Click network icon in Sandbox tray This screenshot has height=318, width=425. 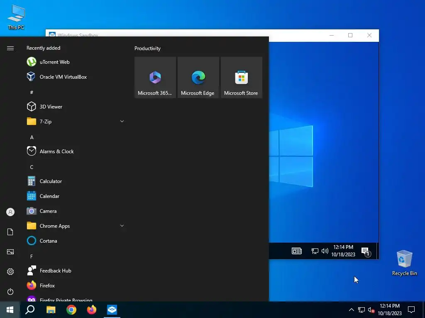315,251
